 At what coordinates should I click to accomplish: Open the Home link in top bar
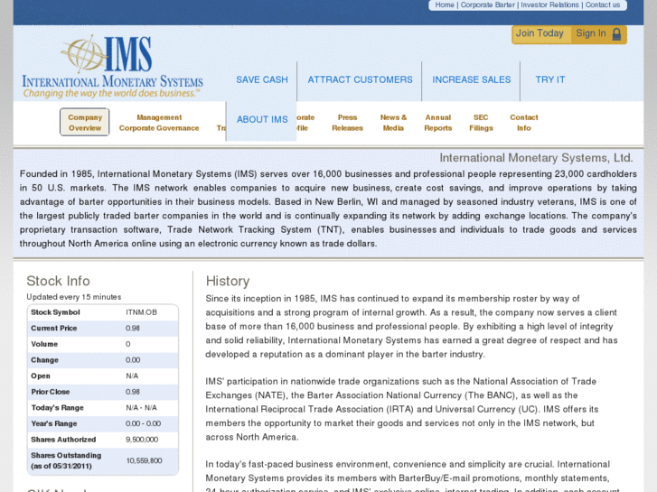[x=445, y=5]
